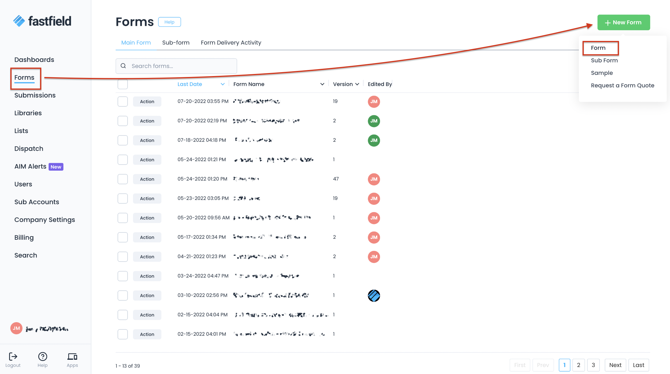Check the 07-20-2022 03:55 PM row checkbox
The image size is (670, 374).
[x=122, y=102]
